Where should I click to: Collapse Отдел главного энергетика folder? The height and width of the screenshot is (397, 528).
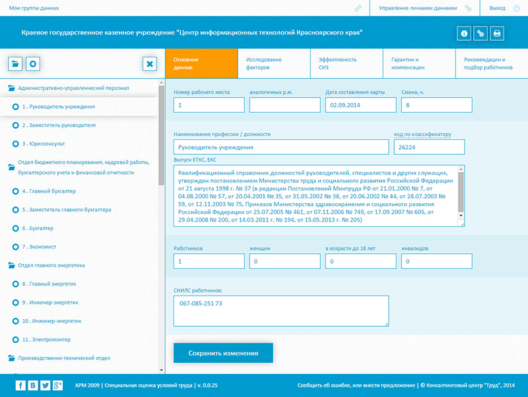point(11,266)
